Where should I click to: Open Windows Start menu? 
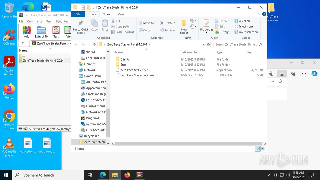(6, 175)
